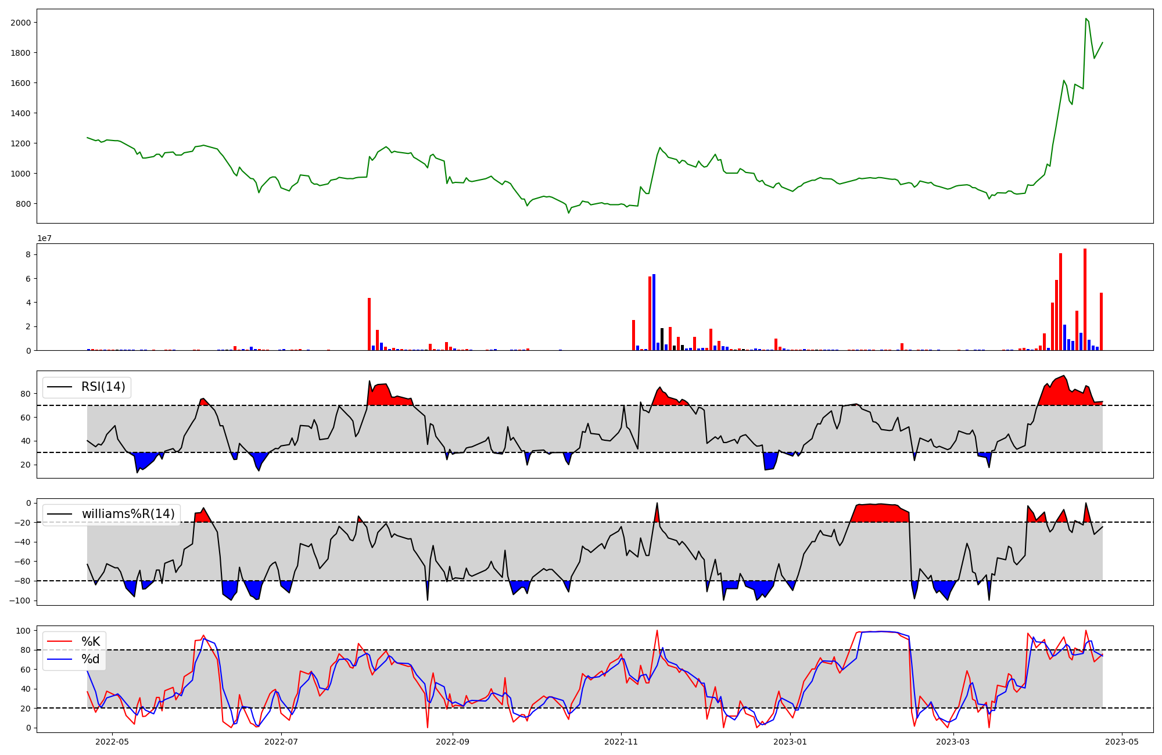Click the tallest red volume bar in April 2023
The height and width of the screenshot is (755, 1162).
1085,299
